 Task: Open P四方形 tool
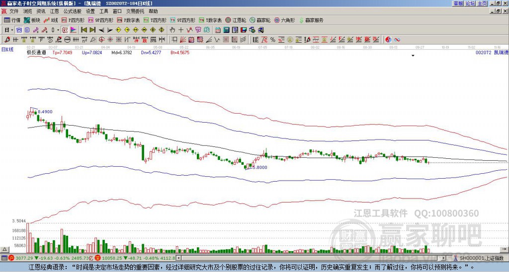pyautogui.click(x=73, y=20)
